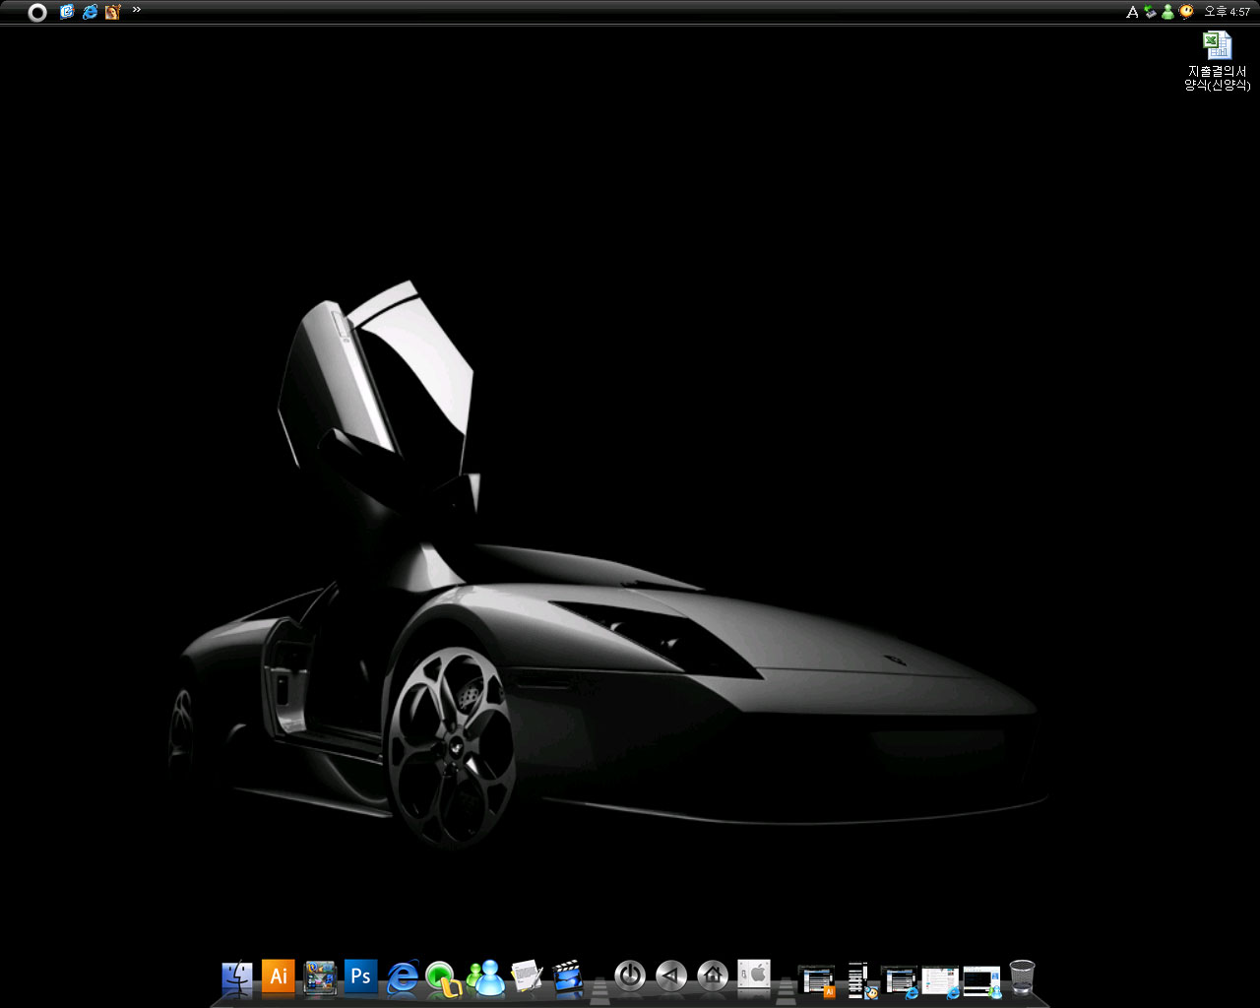Click the power button in the dock
Screen dimensions: 1260x1008
point(630,976)
